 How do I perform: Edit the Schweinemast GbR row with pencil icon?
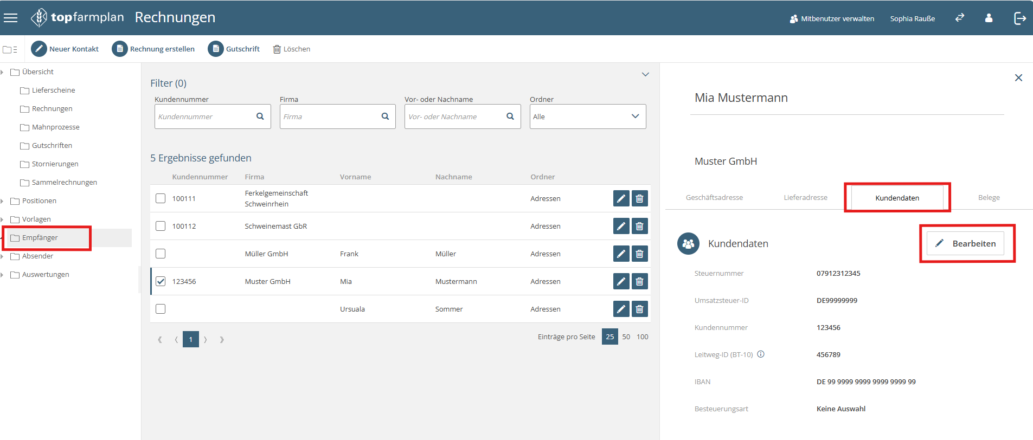[x=621, y=226]
